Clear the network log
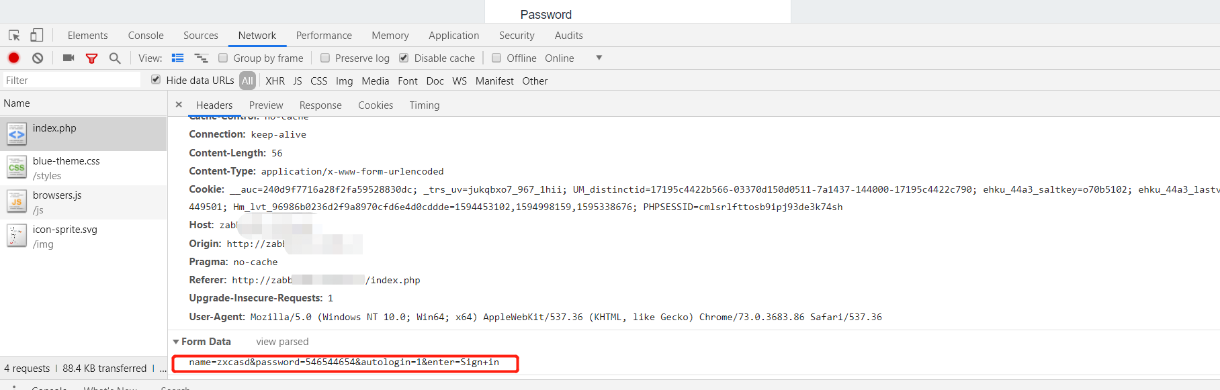The height and width of the screenshot is (390, 1220). (x=38, y=58)
